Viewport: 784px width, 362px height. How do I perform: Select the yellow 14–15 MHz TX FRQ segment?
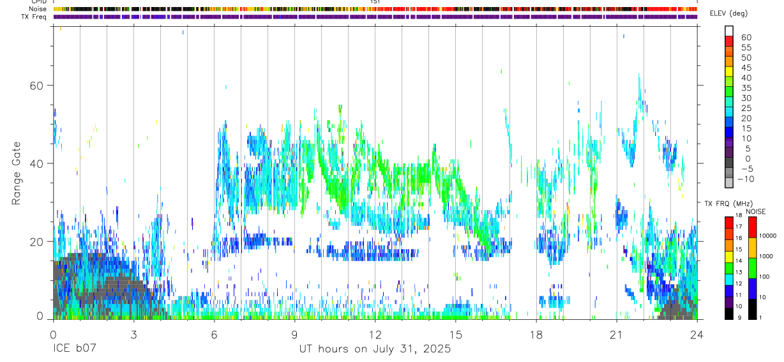click(x=729, y=256)
